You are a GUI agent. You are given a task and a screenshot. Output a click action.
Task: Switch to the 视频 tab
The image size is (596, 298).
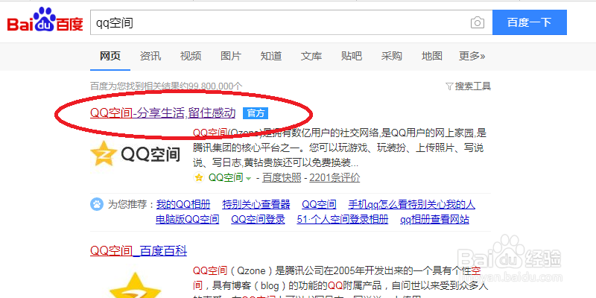click(x=191, y=57)
